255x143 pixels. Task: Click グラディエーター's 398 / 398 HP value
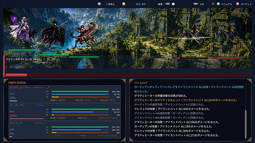click(116, 92)
